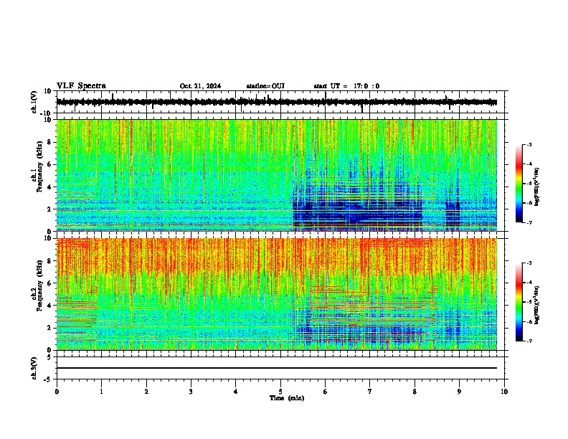This screenshot has width=568, height=439.
Task: Click the ch.2 frequency axis "4" tick label
Action: (49, 306)
